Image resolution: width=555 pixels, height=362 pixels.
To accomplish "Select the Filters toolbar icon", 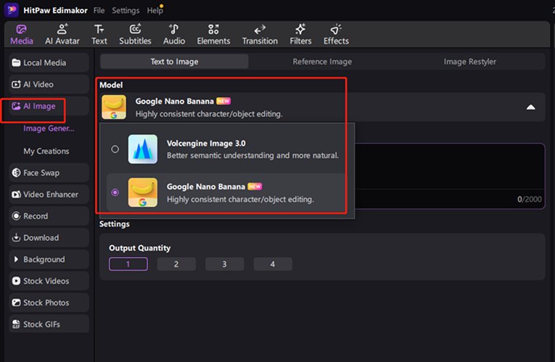I will point(300,33).
